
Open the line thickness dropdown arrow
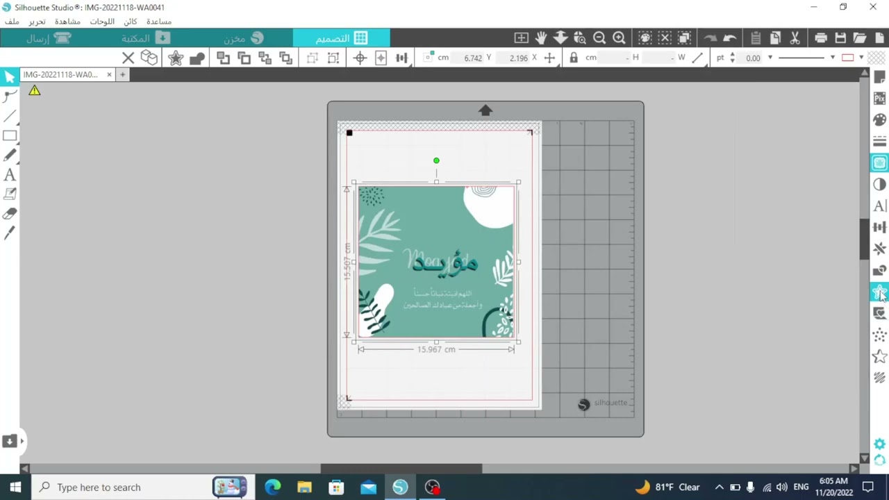pos(770,58)
